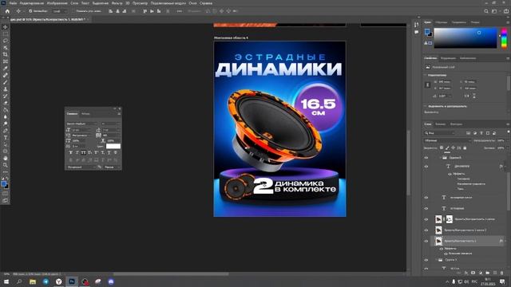Open the Окно menu
Image resolution: width=511 pixels, height=287 pixels.
tap(192, 3)
